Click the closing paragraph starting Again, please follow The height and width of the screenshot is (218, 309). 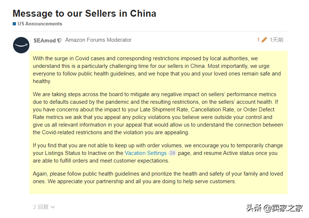tap(158, 178)
